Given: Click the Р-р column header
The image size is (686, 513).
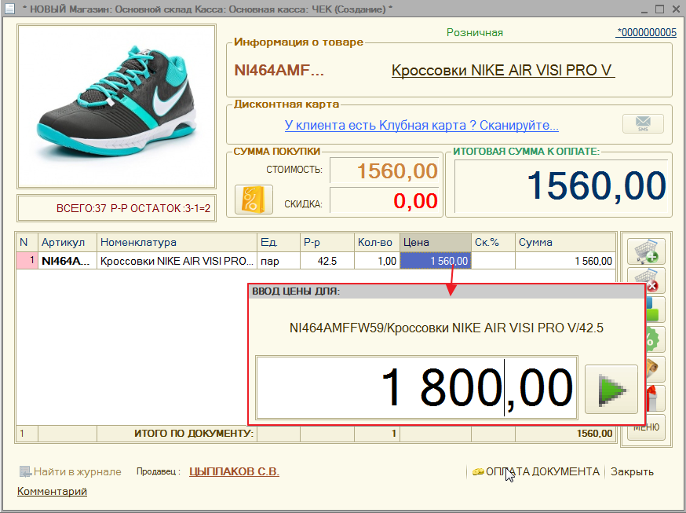Looking at the screenshot, I should [327, 242].
